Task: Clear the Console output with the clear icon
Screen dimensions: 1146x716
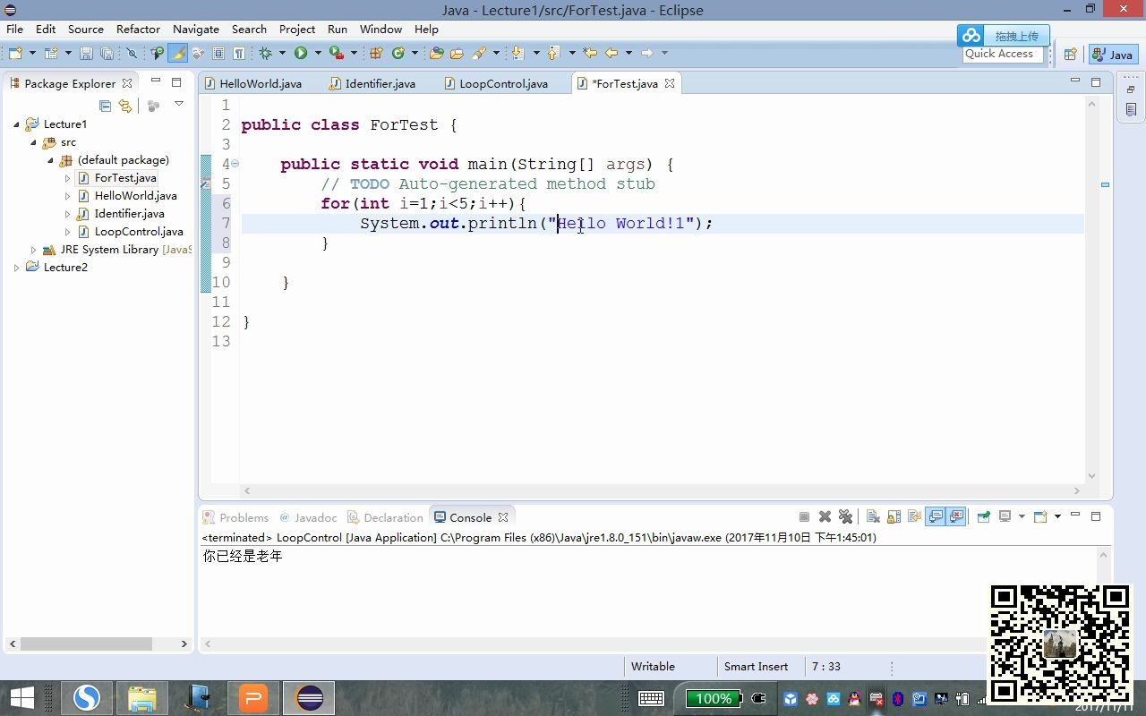Action: 873,516
